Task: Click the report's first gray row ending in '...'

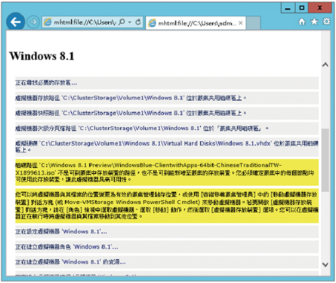Action: (167, 83)
